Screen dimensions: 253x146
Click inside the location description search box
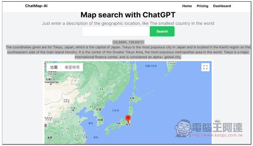115,31
